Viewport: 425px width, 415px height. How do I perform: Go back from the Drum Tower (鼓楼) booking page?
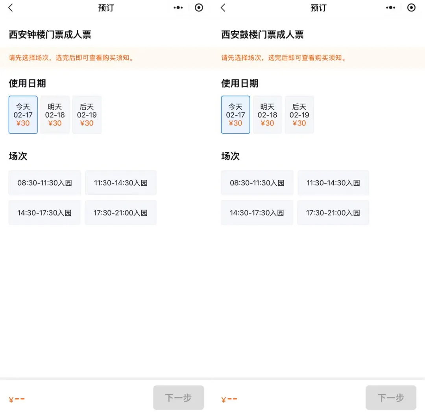point(223,7)
